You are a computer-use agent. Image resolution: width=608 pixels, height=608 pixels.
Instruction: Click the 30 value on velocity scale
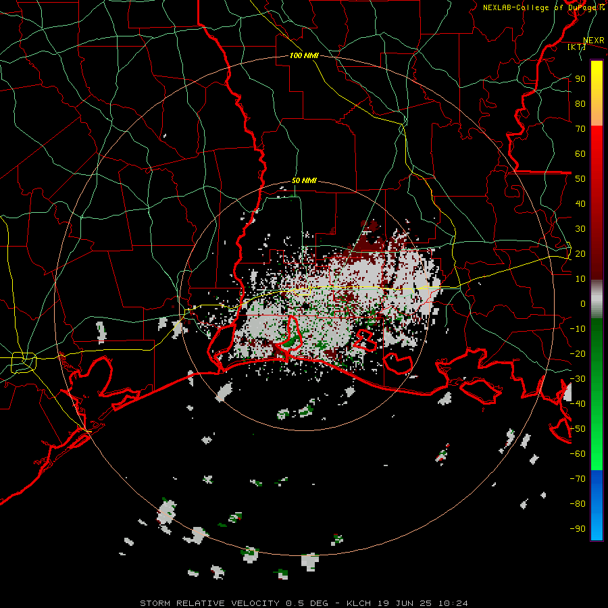(x=580, y=229)
